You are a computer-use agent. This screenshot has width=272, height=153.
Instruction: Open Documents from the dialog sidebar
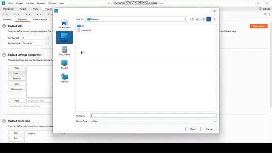click(64, 51)
